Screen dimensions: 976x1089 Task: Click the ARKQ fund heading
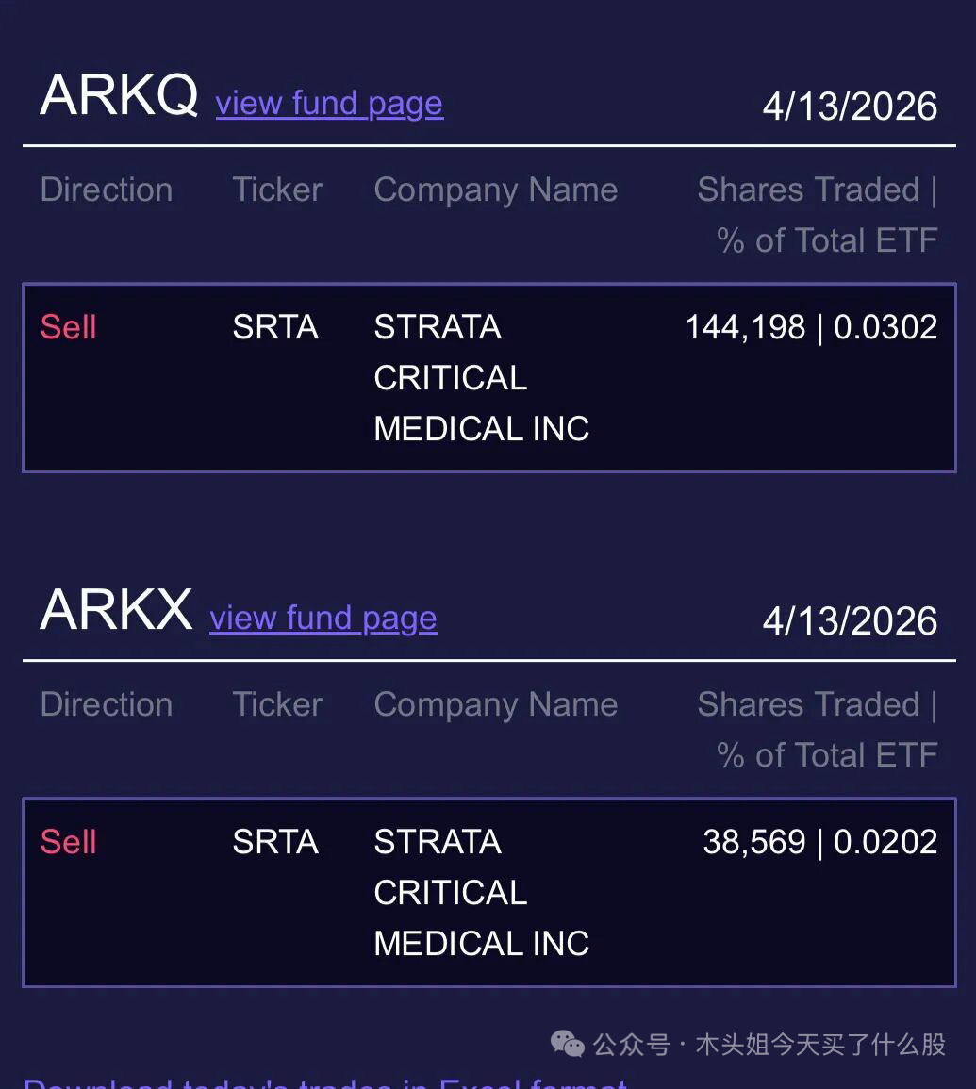(x=119, y=94)
